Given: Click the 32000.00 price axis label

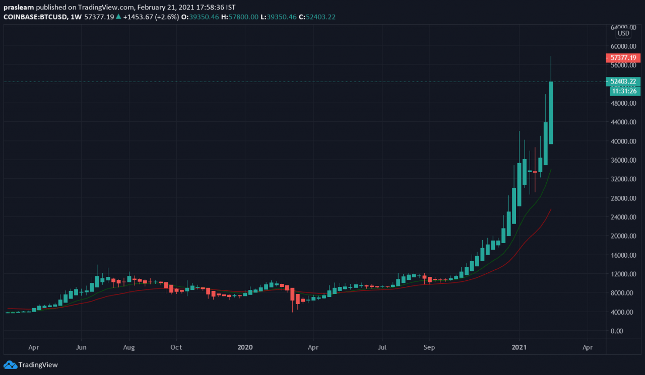Looking at the screenshot, I should 623,179.
